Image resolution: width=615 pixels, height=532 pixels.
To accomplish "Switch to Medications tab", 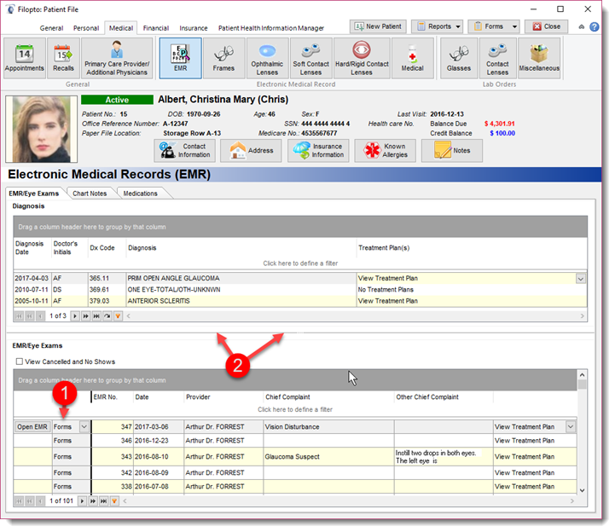I will pos(141,194).
